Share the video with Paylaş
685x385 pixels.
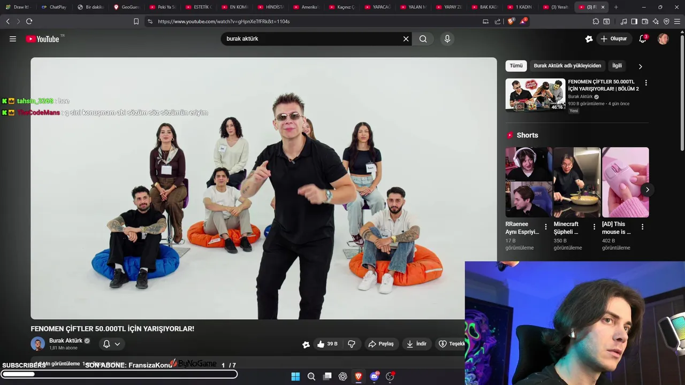coord(381,344)
